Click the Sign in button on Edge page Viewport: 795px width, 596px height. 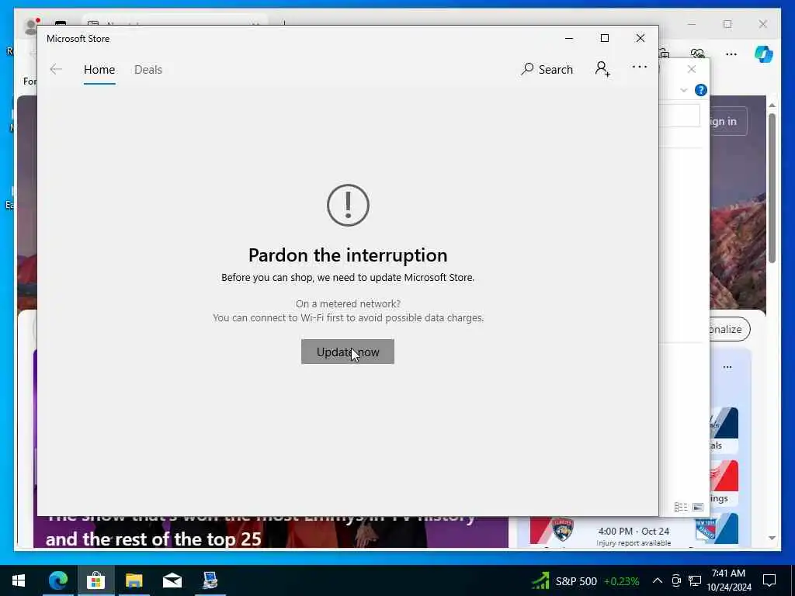point(728,121)
